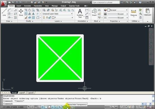Choose the Scale tool icon
The height and width of the screenshot is (109, 155).
click(x=26, y=14)
